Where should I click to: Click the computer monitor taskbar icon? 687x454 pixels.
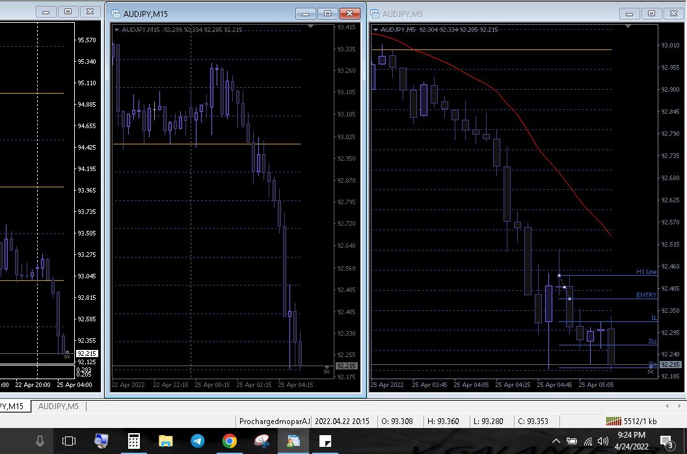(101, 441)
